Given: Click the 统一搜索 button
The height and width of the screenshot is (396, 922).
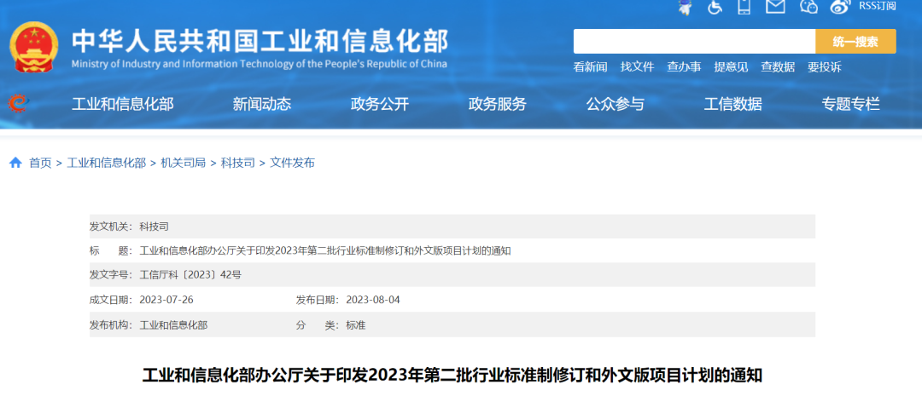Looking at the screenshot, I should 855,41.
